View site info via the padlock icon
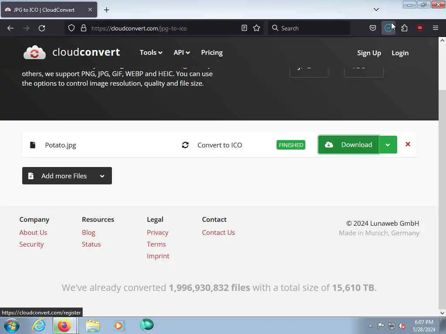This screenshot has height=334, width=446. [x=83, y=28]
